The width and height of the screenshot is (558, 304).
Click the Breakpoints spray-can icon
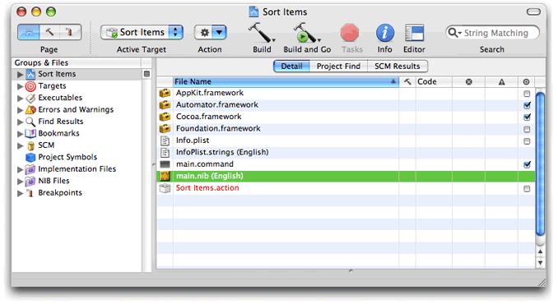click(30, 193)
